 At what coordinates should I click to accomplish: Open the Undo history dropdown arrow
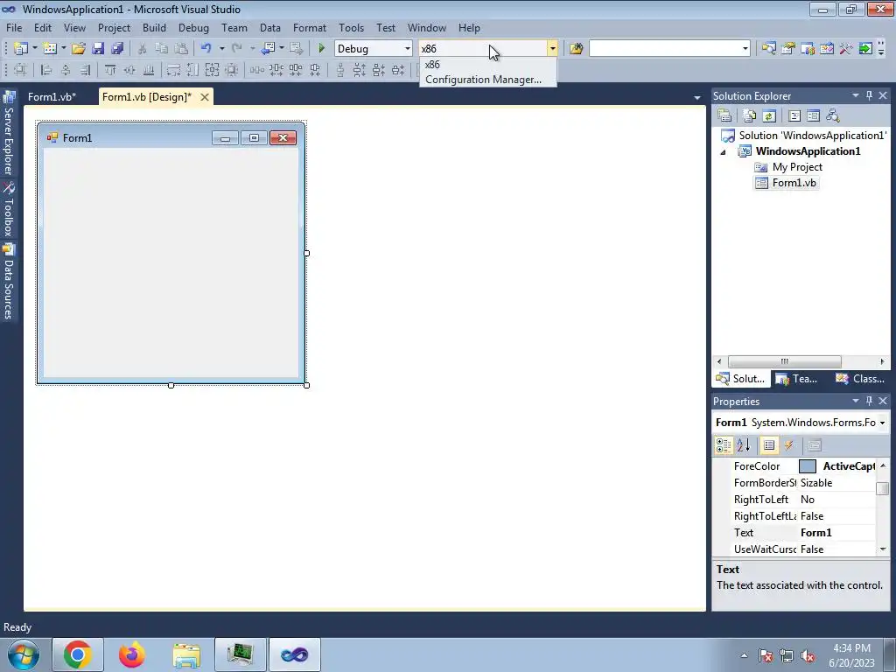(221, 49)
